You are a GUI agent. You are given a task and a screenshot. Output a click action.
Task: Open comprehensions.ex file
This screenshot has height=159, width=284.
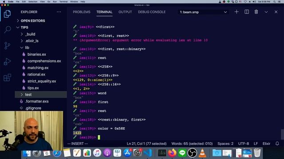click(44, 61)
